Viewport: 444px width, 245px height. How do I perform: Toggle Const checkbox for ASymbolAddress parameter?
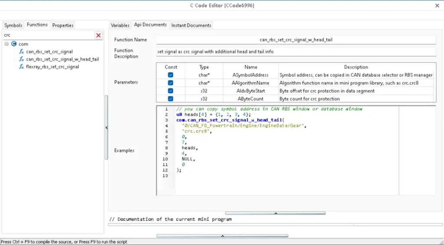click(x=170, y=75)
